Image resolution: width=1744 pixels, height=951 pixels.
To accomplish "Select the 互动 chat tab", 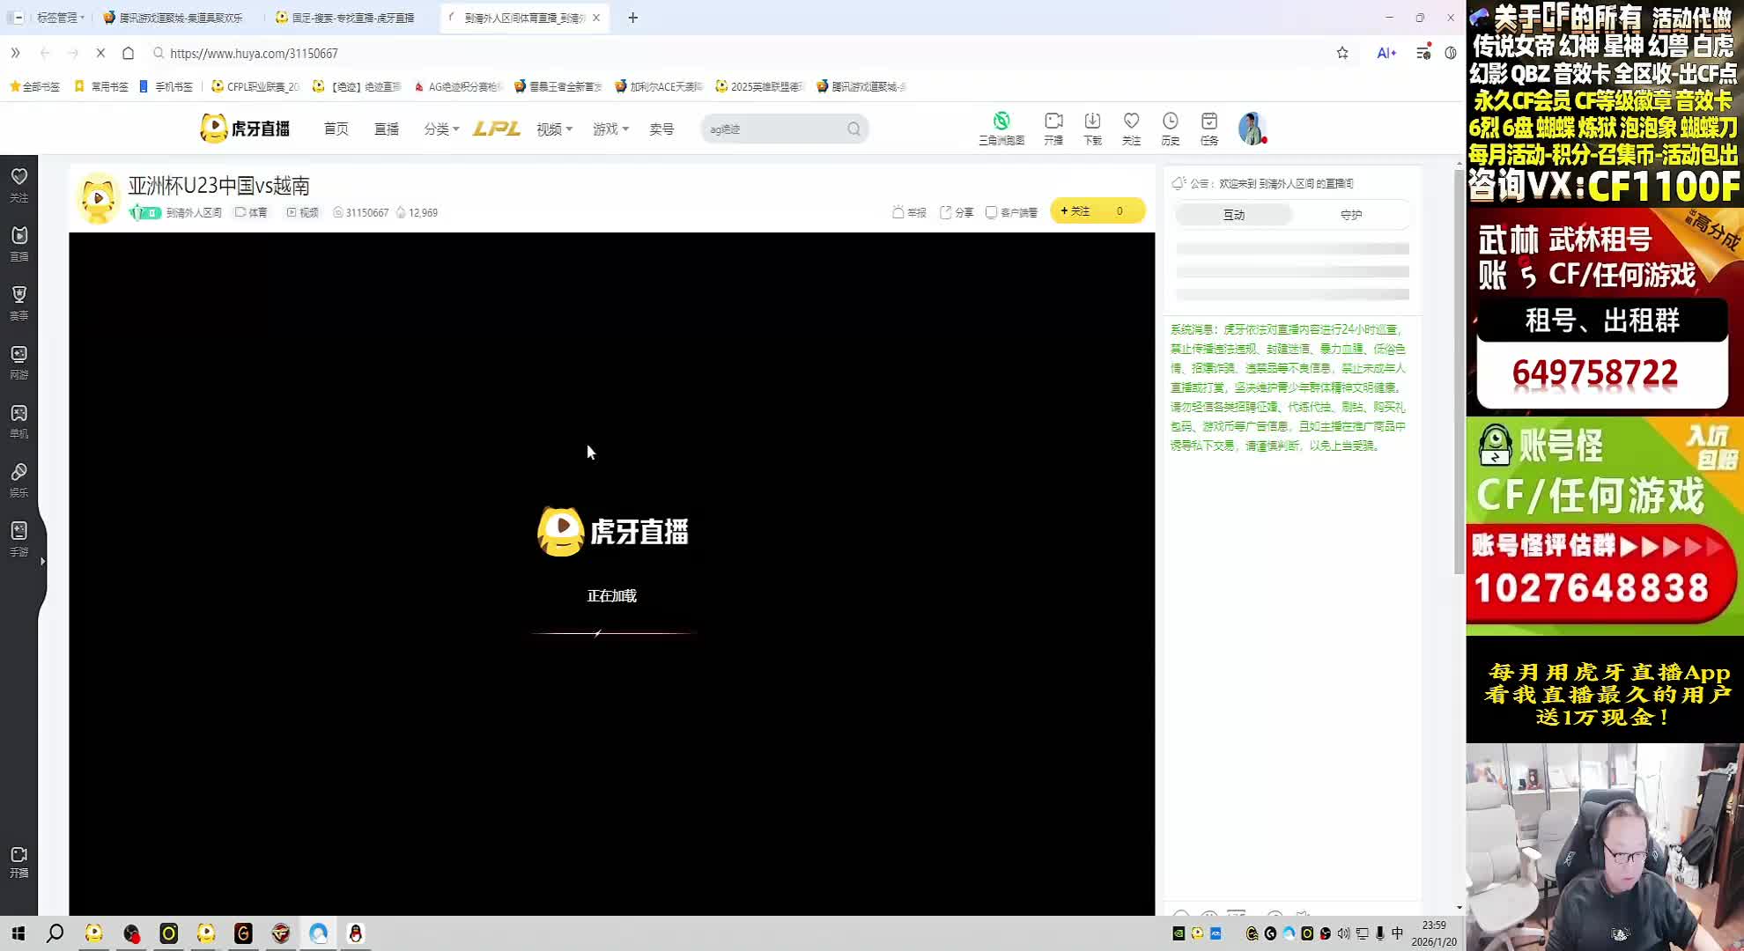I will pos(1234,215).
